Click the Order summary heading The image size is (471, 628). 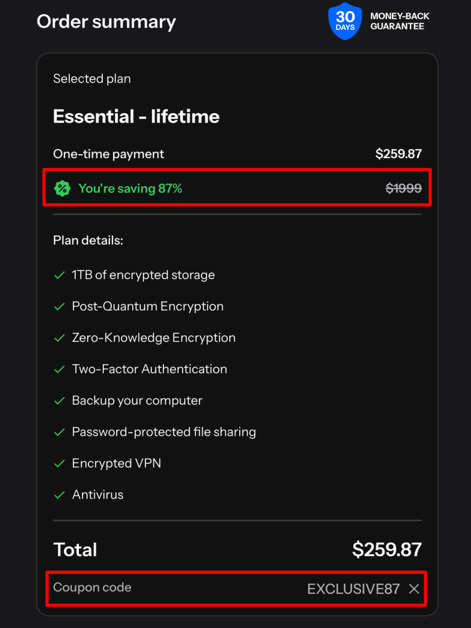click(106, 22)
